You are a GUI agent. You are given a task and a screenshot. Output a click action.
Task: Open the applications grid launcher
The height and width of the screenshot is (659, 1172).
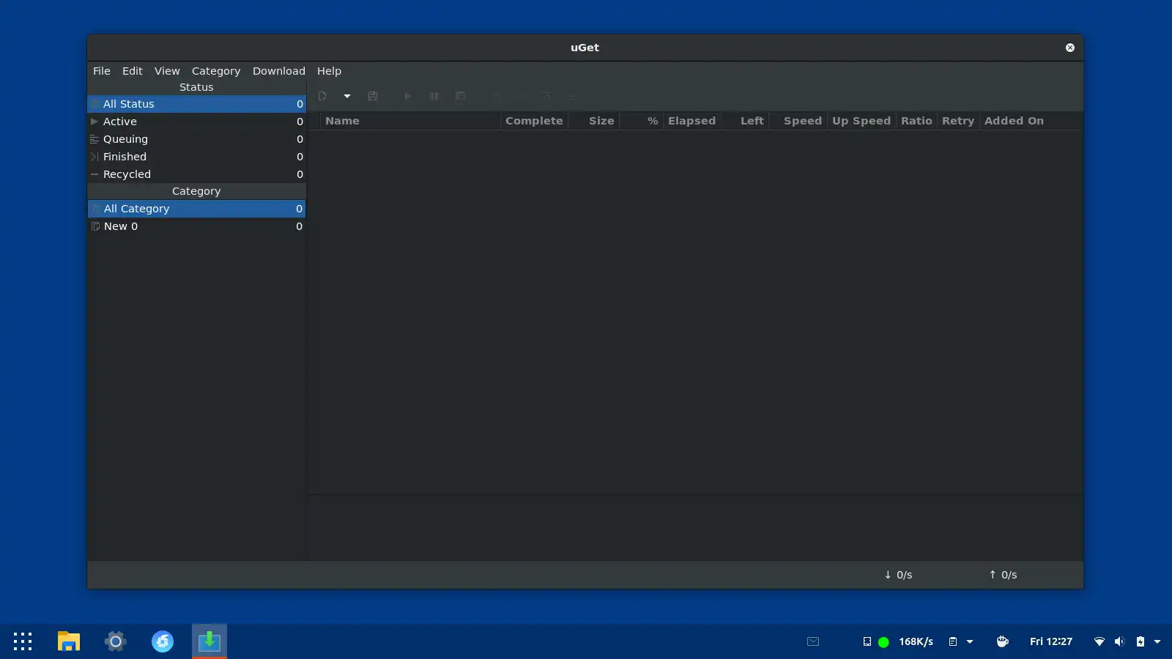[23, 641]
